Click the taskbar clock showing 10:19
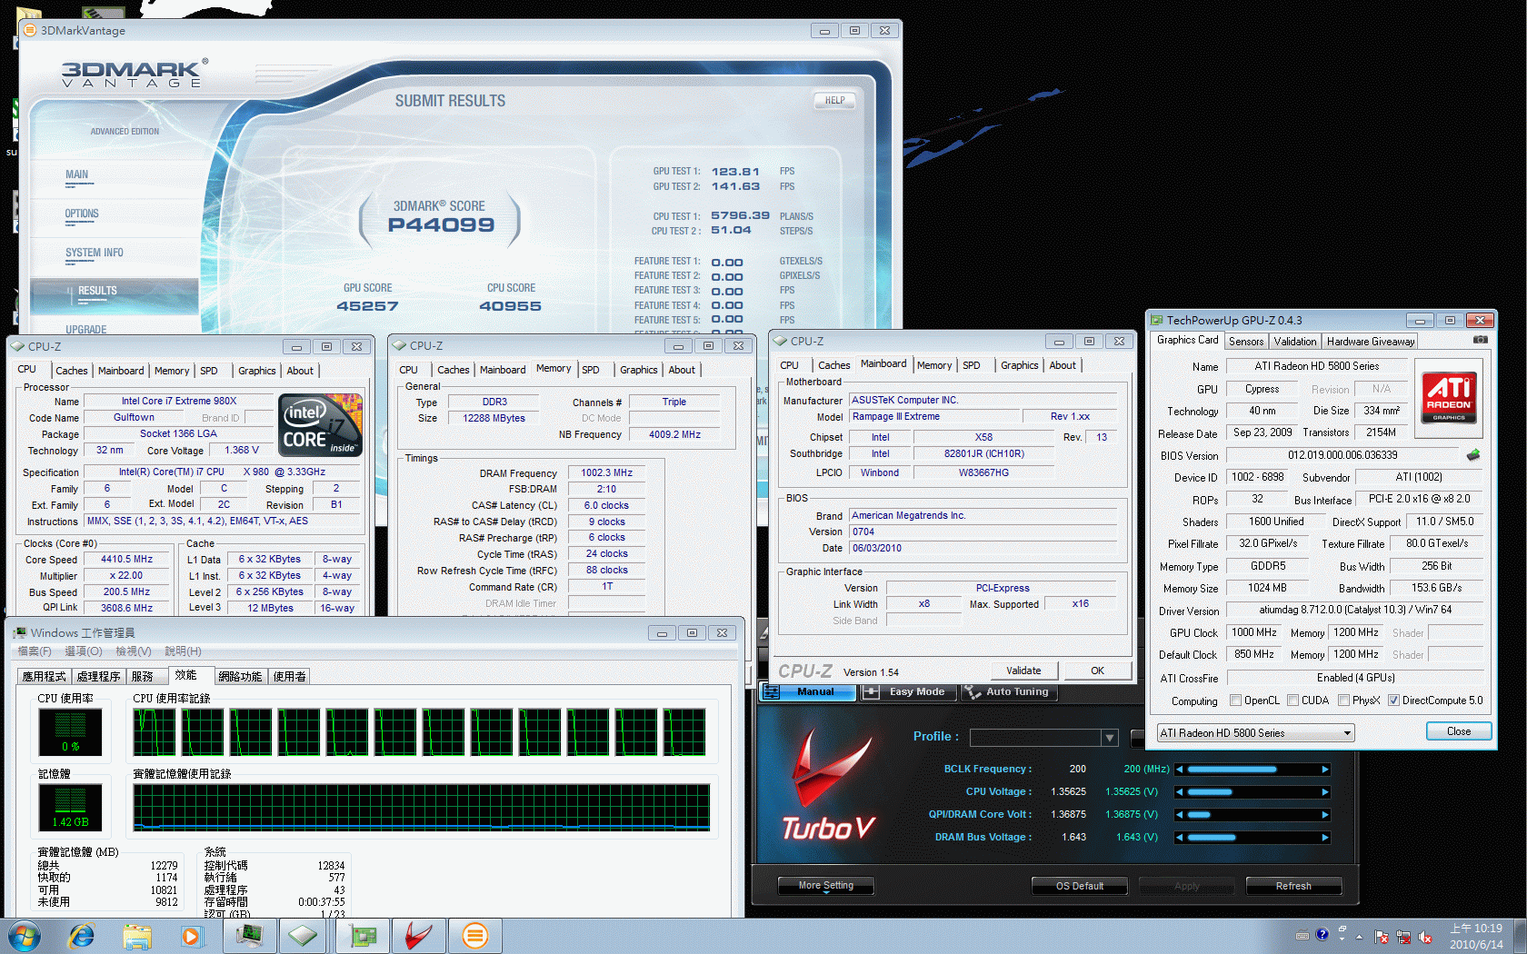 [x=1477, y=936]
